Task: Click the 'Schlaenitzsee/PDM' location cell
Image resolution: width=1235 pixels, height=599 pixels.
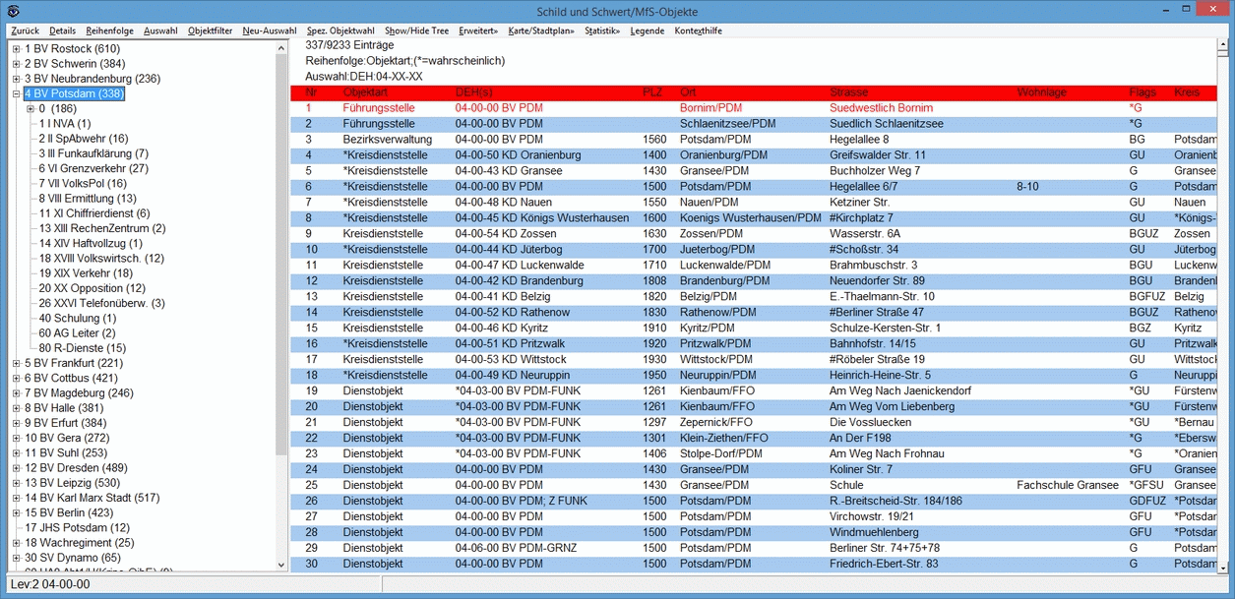Action: 727,124
